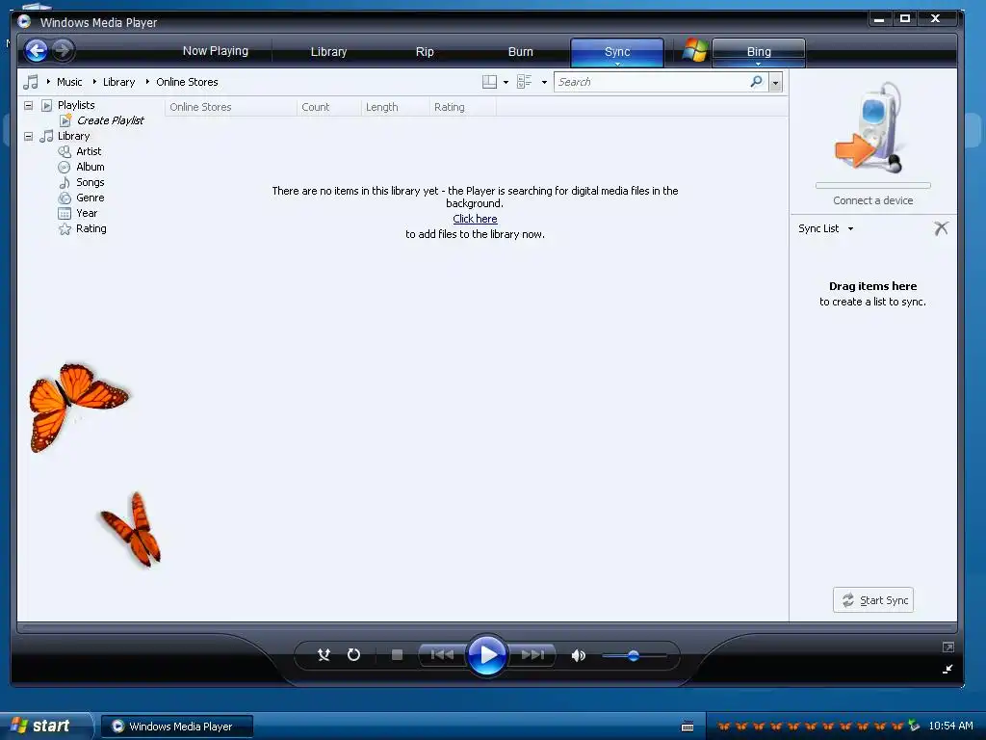Toggle shuffle mode

[x=324, y=655]
